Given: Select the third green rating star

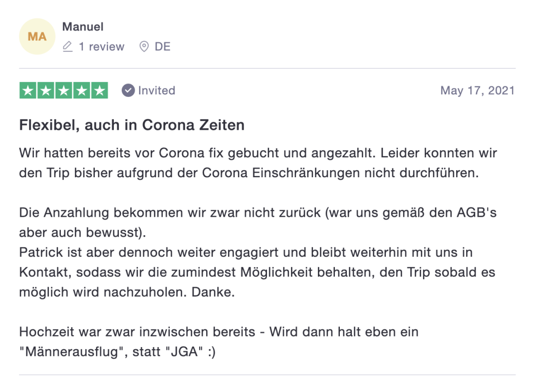Looking at the screenshot, I should [64, 90].
